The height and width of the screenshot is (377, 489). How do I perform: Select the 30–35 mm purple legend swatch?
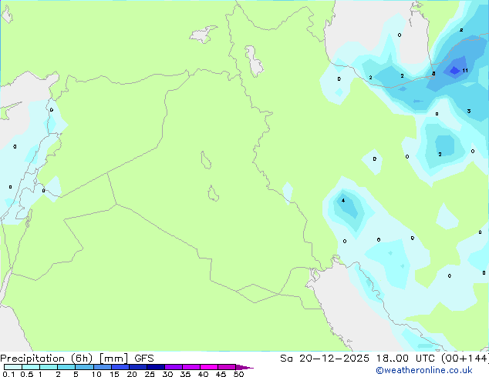(174, 367)
